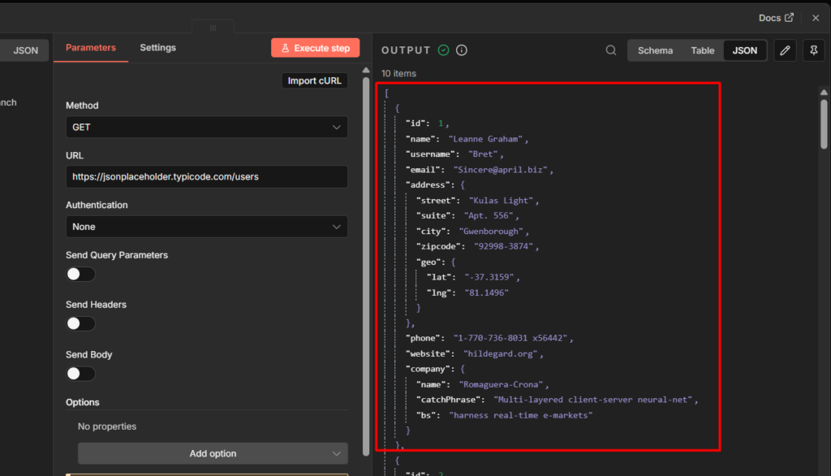Enable the Send Headers switch
Viewport: 831px width, 476px height.
pos(80,324)
